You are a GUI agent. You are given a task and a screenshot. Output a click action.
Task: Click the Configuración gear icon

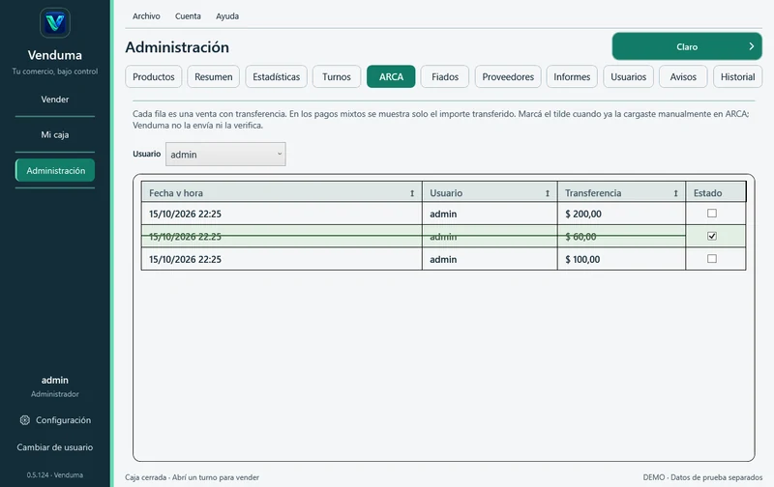tap(25, 420)
